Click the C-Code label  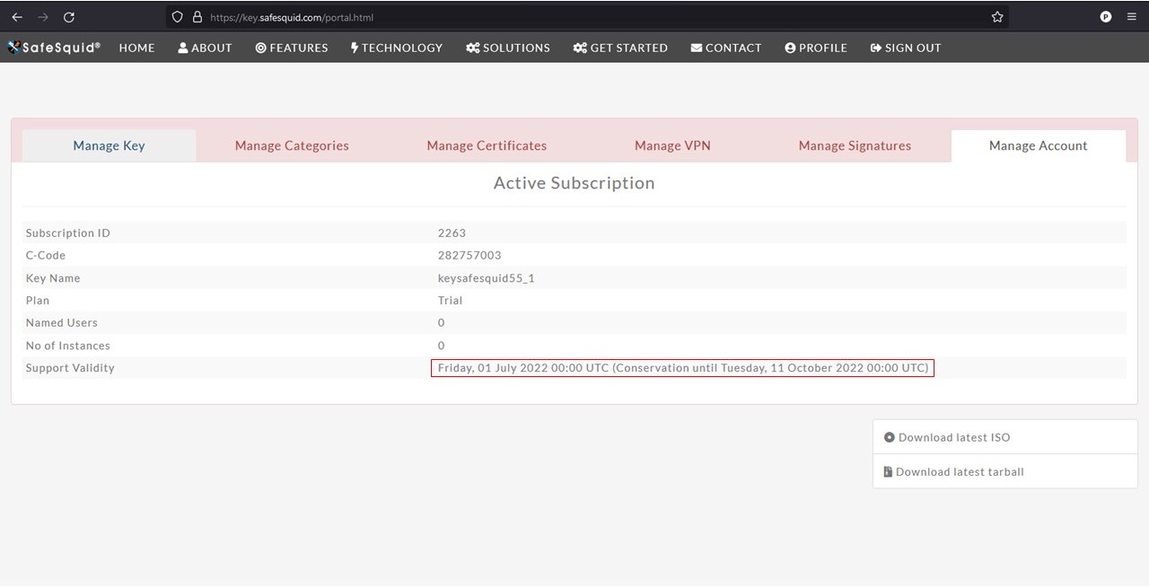46,255
